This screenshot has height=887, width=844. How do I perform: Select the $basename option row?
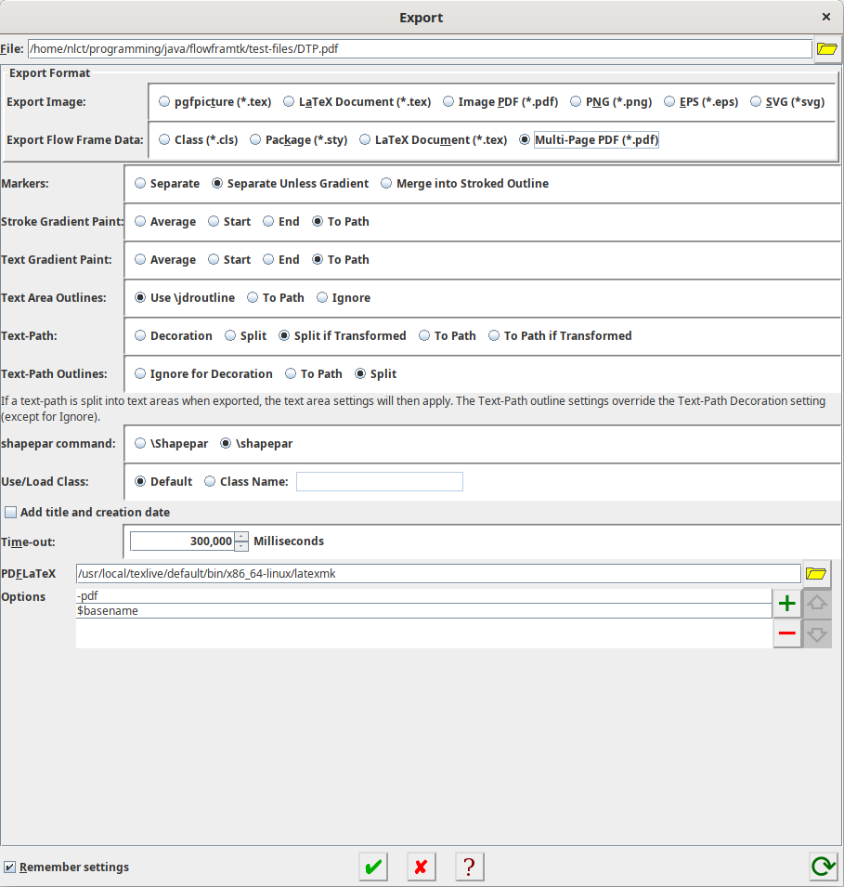tap(422, 611)
